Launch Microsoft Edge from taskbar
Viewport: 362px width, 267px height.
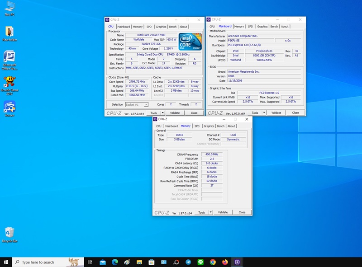coord(115,262)
